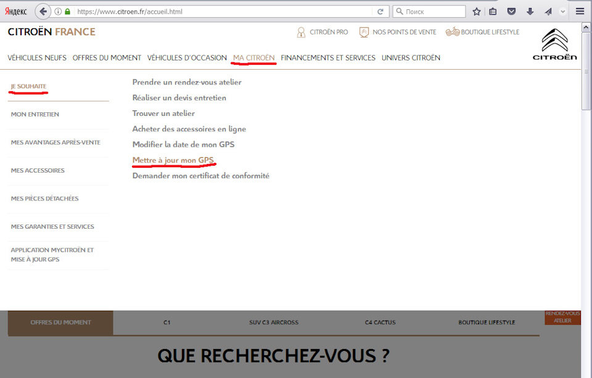This screenshot has height=378, width=592.
Task: Click Demander mon certificat de conformité
Action: pos(201,176)
